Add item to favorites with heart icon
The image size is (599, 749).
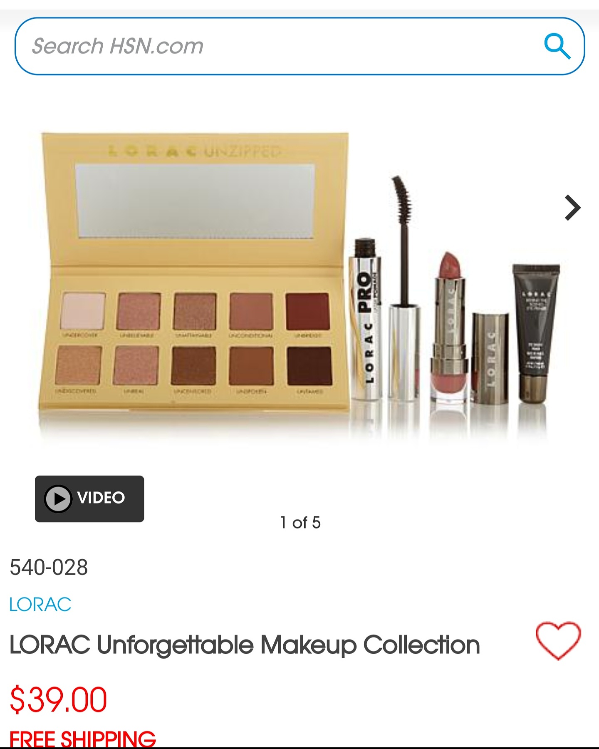click(558, 641)
